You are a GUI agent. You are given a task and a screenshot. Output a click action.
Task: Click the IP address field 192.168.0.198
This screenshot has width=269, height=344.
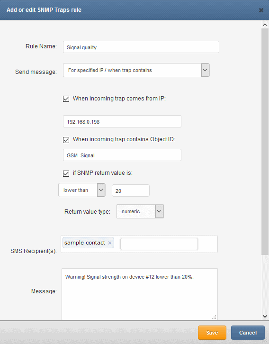coord(122,121)
